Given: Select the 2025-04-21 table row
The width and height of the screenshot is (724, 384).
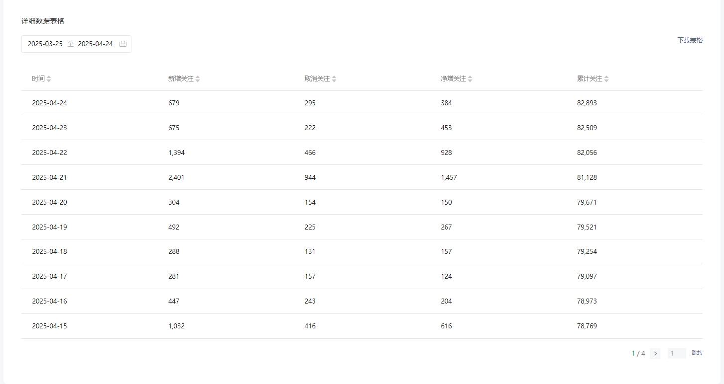Looking at the screenshot, I should click(x=362, y=177).
